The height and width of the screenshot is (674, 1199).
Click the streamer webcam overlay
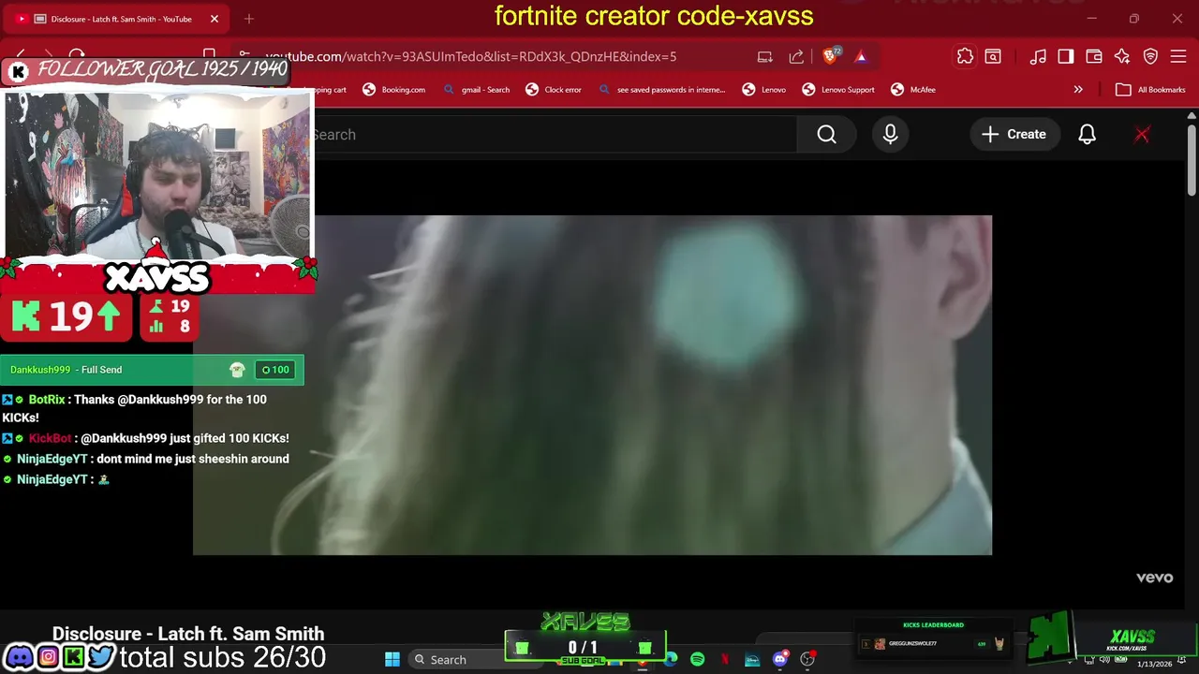157,174
